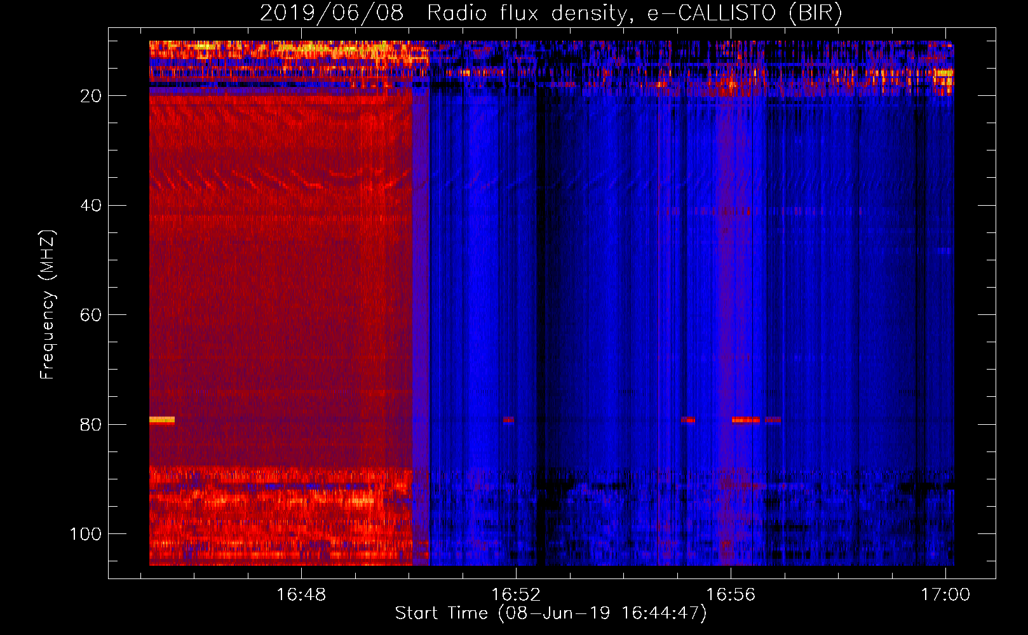Select the '16:56' time tick label
Viewport: 1028px width, 635px height.
coord(731,594)
